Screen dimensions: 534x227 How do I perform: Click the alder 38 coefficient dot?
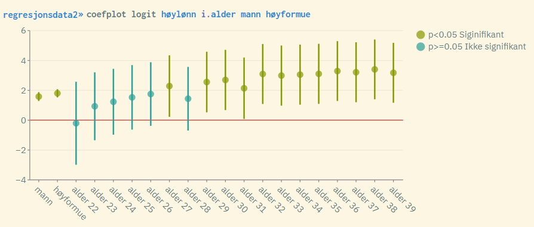(x=375, y=69)
